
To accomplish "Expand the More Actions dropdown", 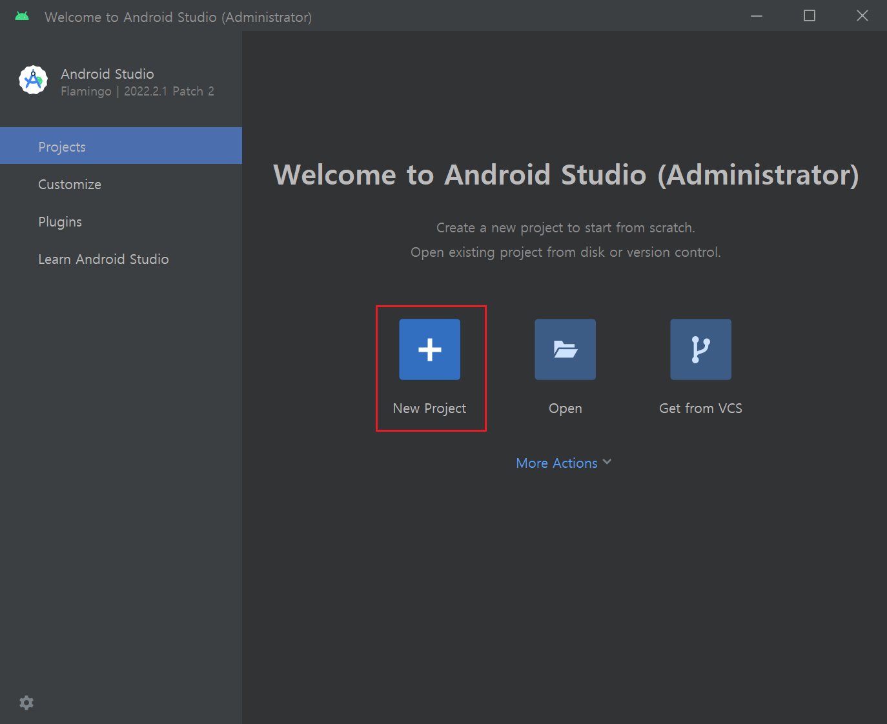I will click(x=564, y=463).
